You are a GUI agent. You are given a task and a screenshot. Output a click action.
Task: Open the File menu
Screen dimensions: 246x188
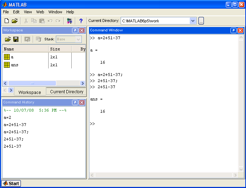(6, 12)
